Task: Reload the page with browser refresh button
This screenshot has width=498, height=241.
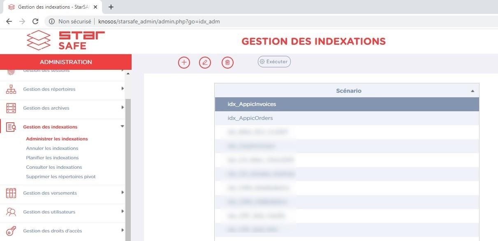Action: 35,21
